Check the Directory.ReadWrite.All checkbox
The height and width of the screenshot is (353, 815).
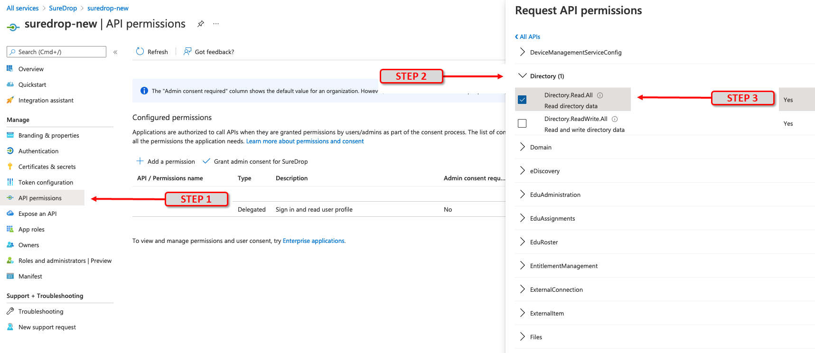pos(522,123)
